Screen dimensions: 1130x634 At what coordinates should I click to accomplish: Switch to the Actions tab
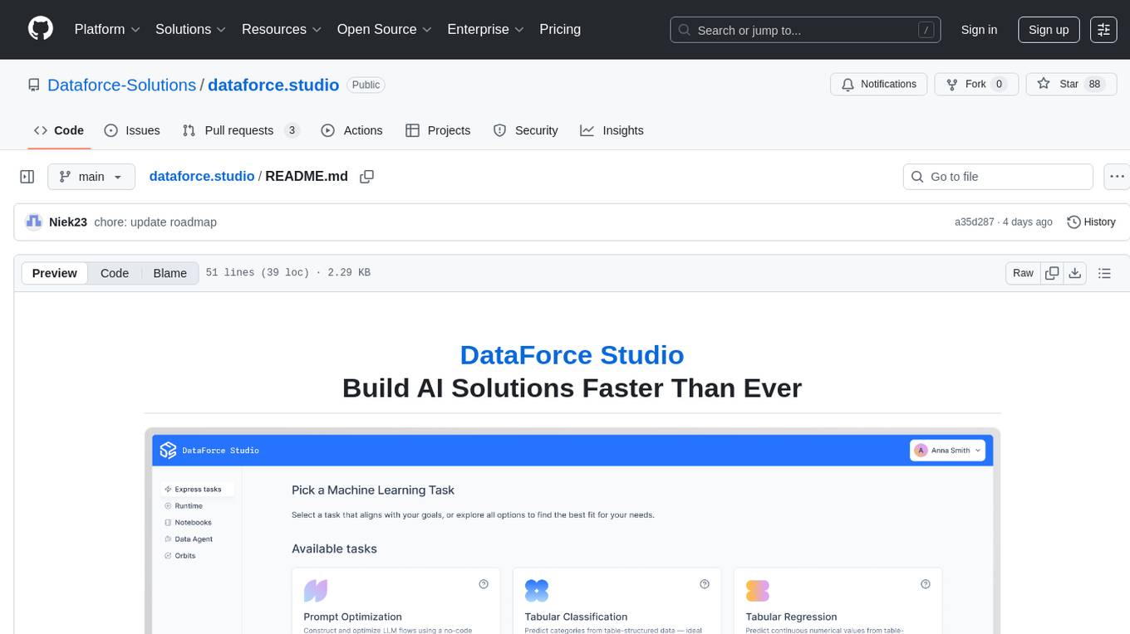coord(351,130)
